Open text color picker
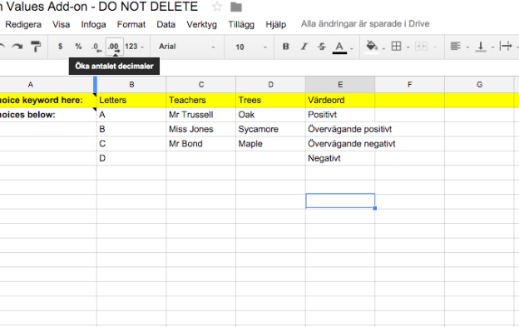This screenshot has height=327, width=519. click(339, 47)
